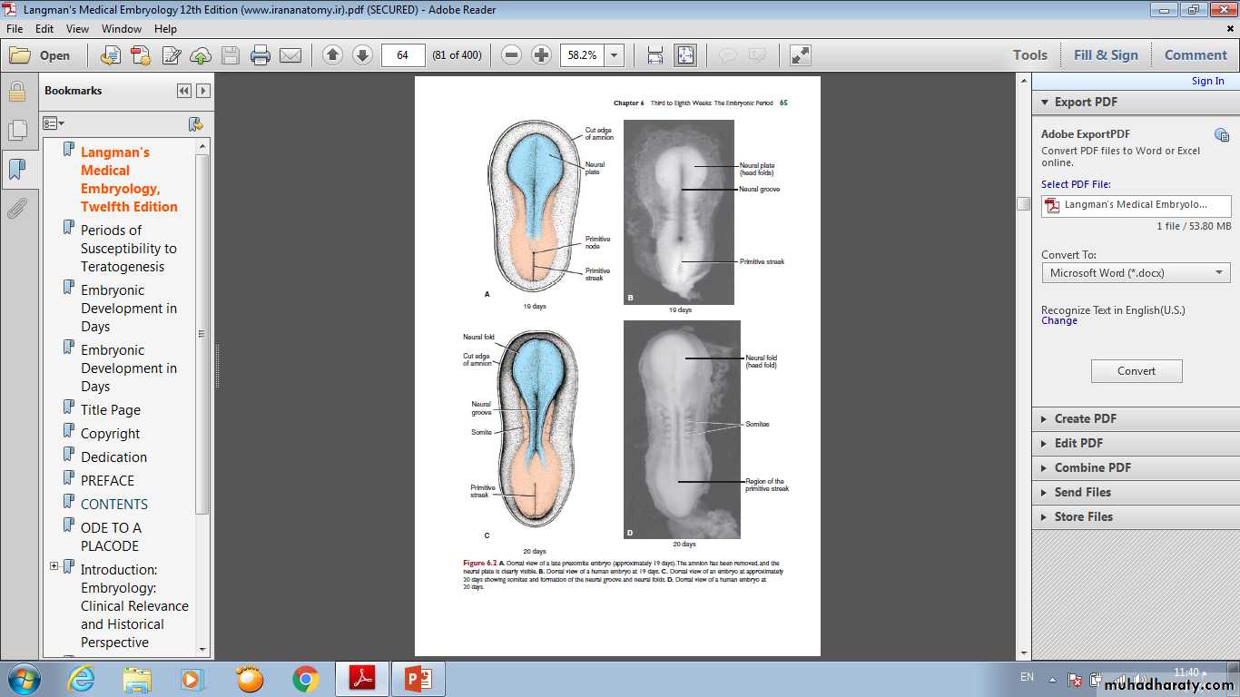Zoom in using the plus button

(x=541, y=55)
